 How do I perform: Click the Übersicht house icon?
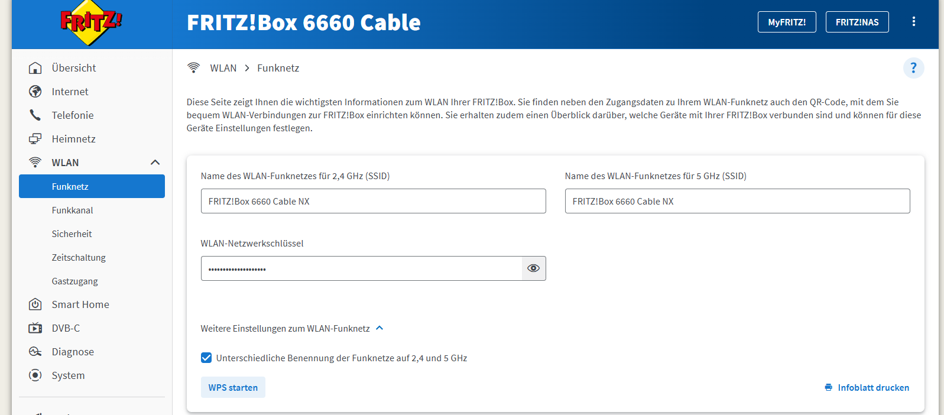coord(35,68)
